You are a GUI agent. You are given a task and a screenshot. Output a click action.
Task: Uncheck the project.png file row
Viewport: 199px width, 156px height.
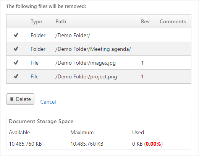[x=16, y=76]
